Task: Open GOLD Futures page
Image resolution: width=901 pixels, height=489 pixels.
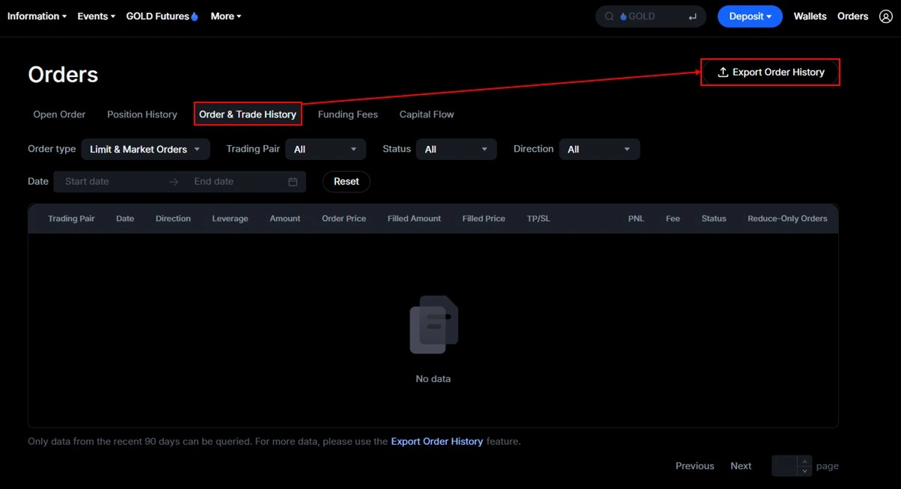Action: tap(157, 16)
